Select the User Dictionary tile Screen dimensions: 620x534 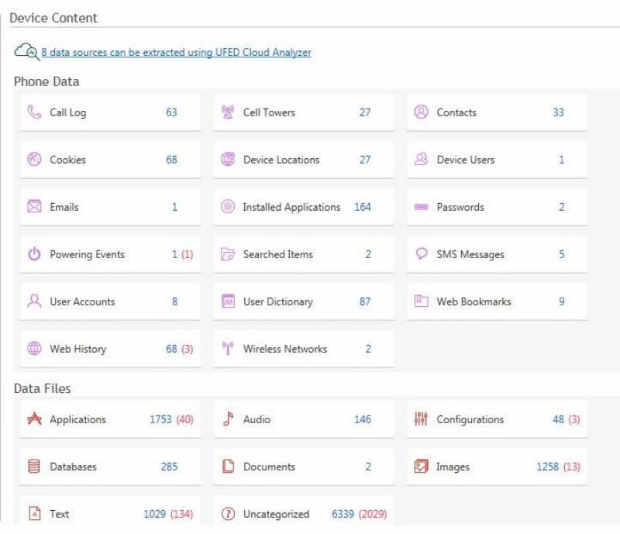pos(303,301)
